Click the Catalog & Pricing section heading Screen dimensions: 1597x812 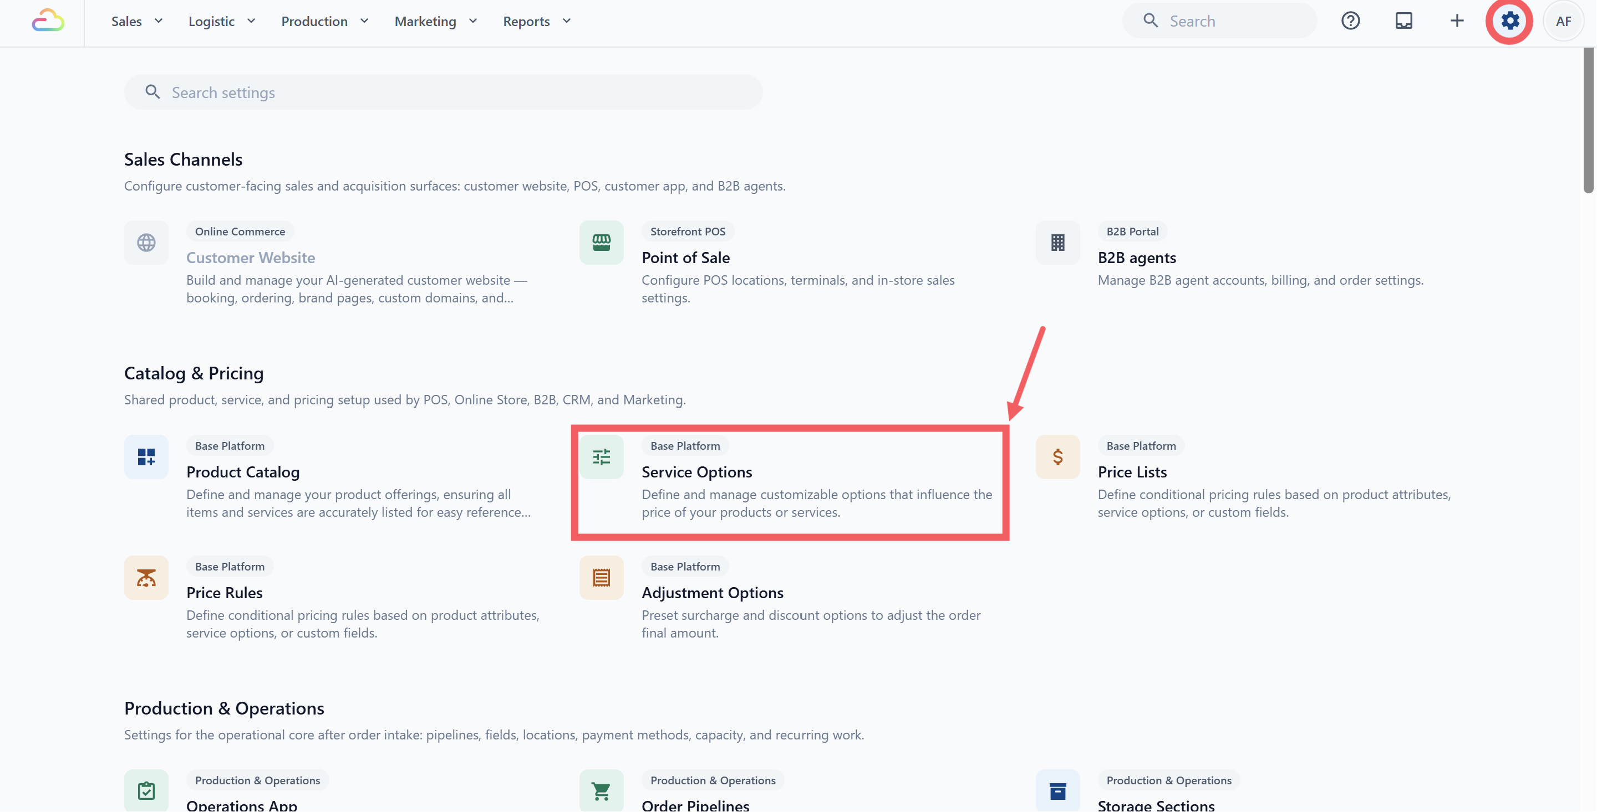194,373
